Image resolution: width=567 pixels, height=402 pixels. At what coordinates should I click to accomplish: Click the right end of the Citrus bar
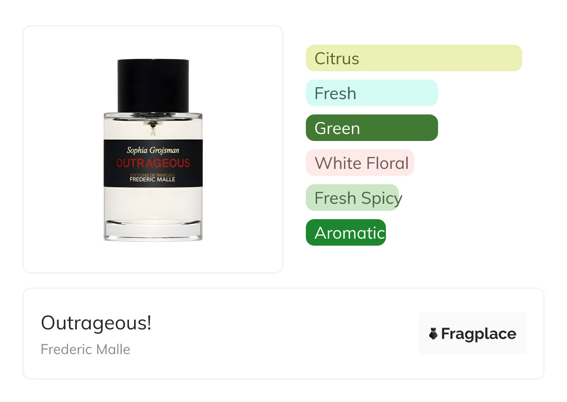pyautogui.click(x=516, y=58)
